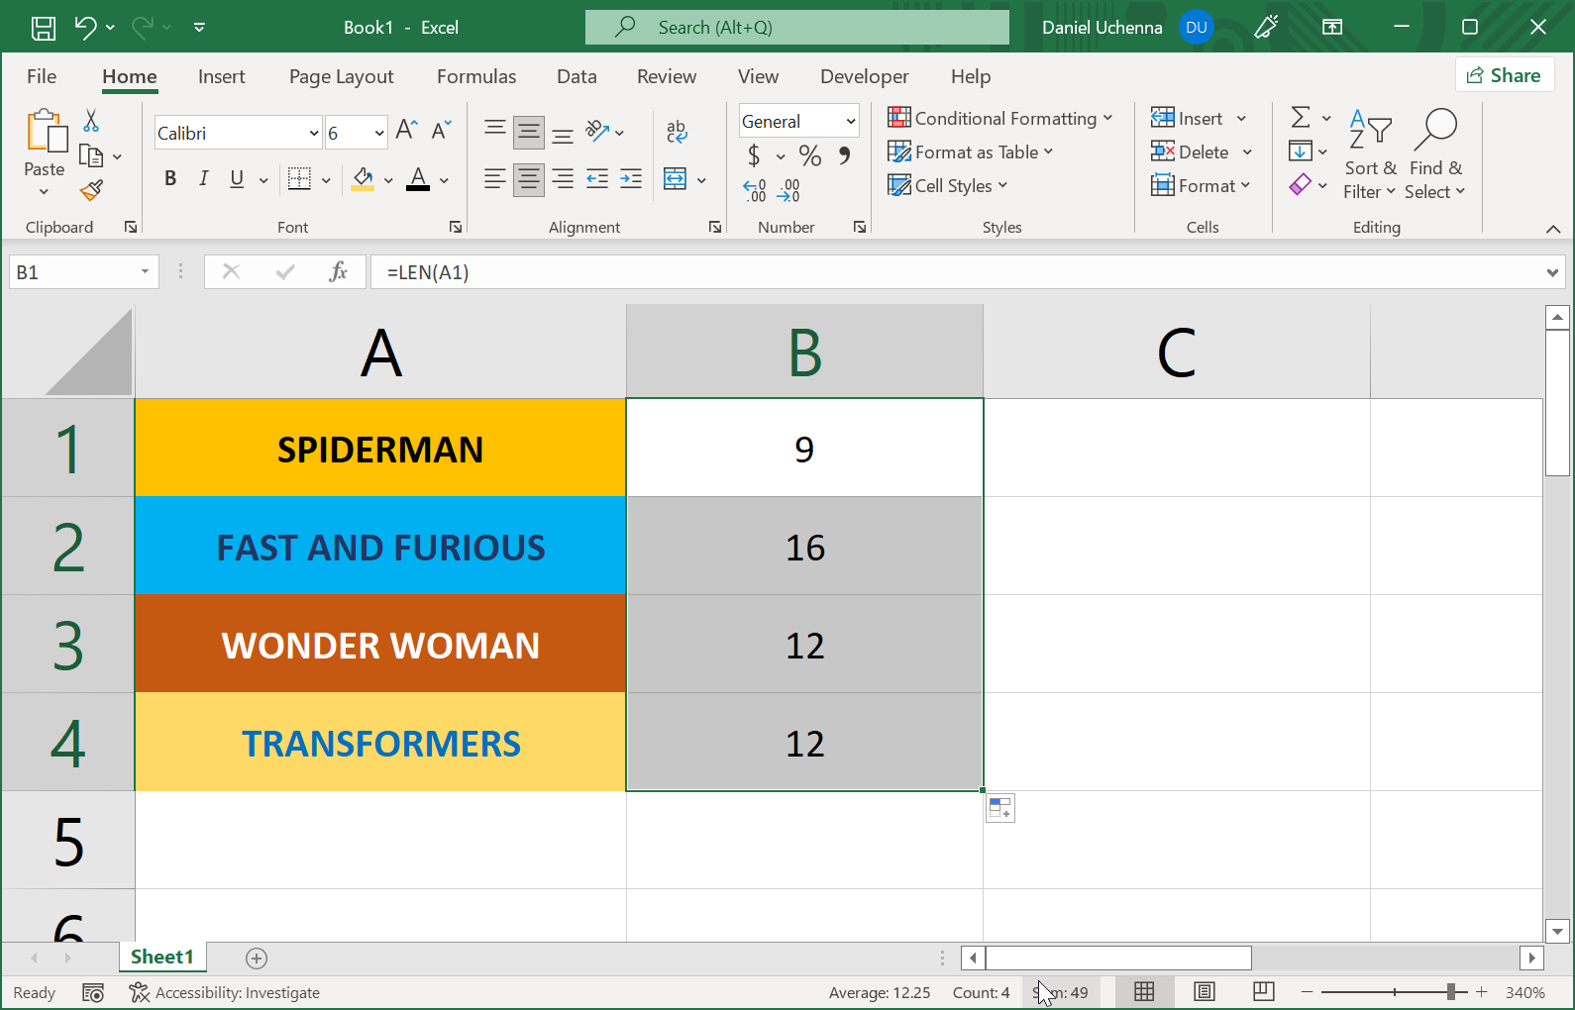
Task: Click the Share button
Action: (1504, 75)
